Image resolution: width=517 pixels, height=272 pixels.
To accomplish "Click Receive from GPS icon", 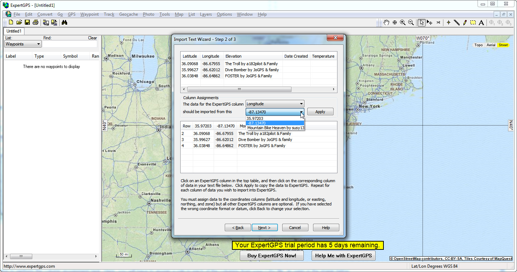I will point(46,23).
